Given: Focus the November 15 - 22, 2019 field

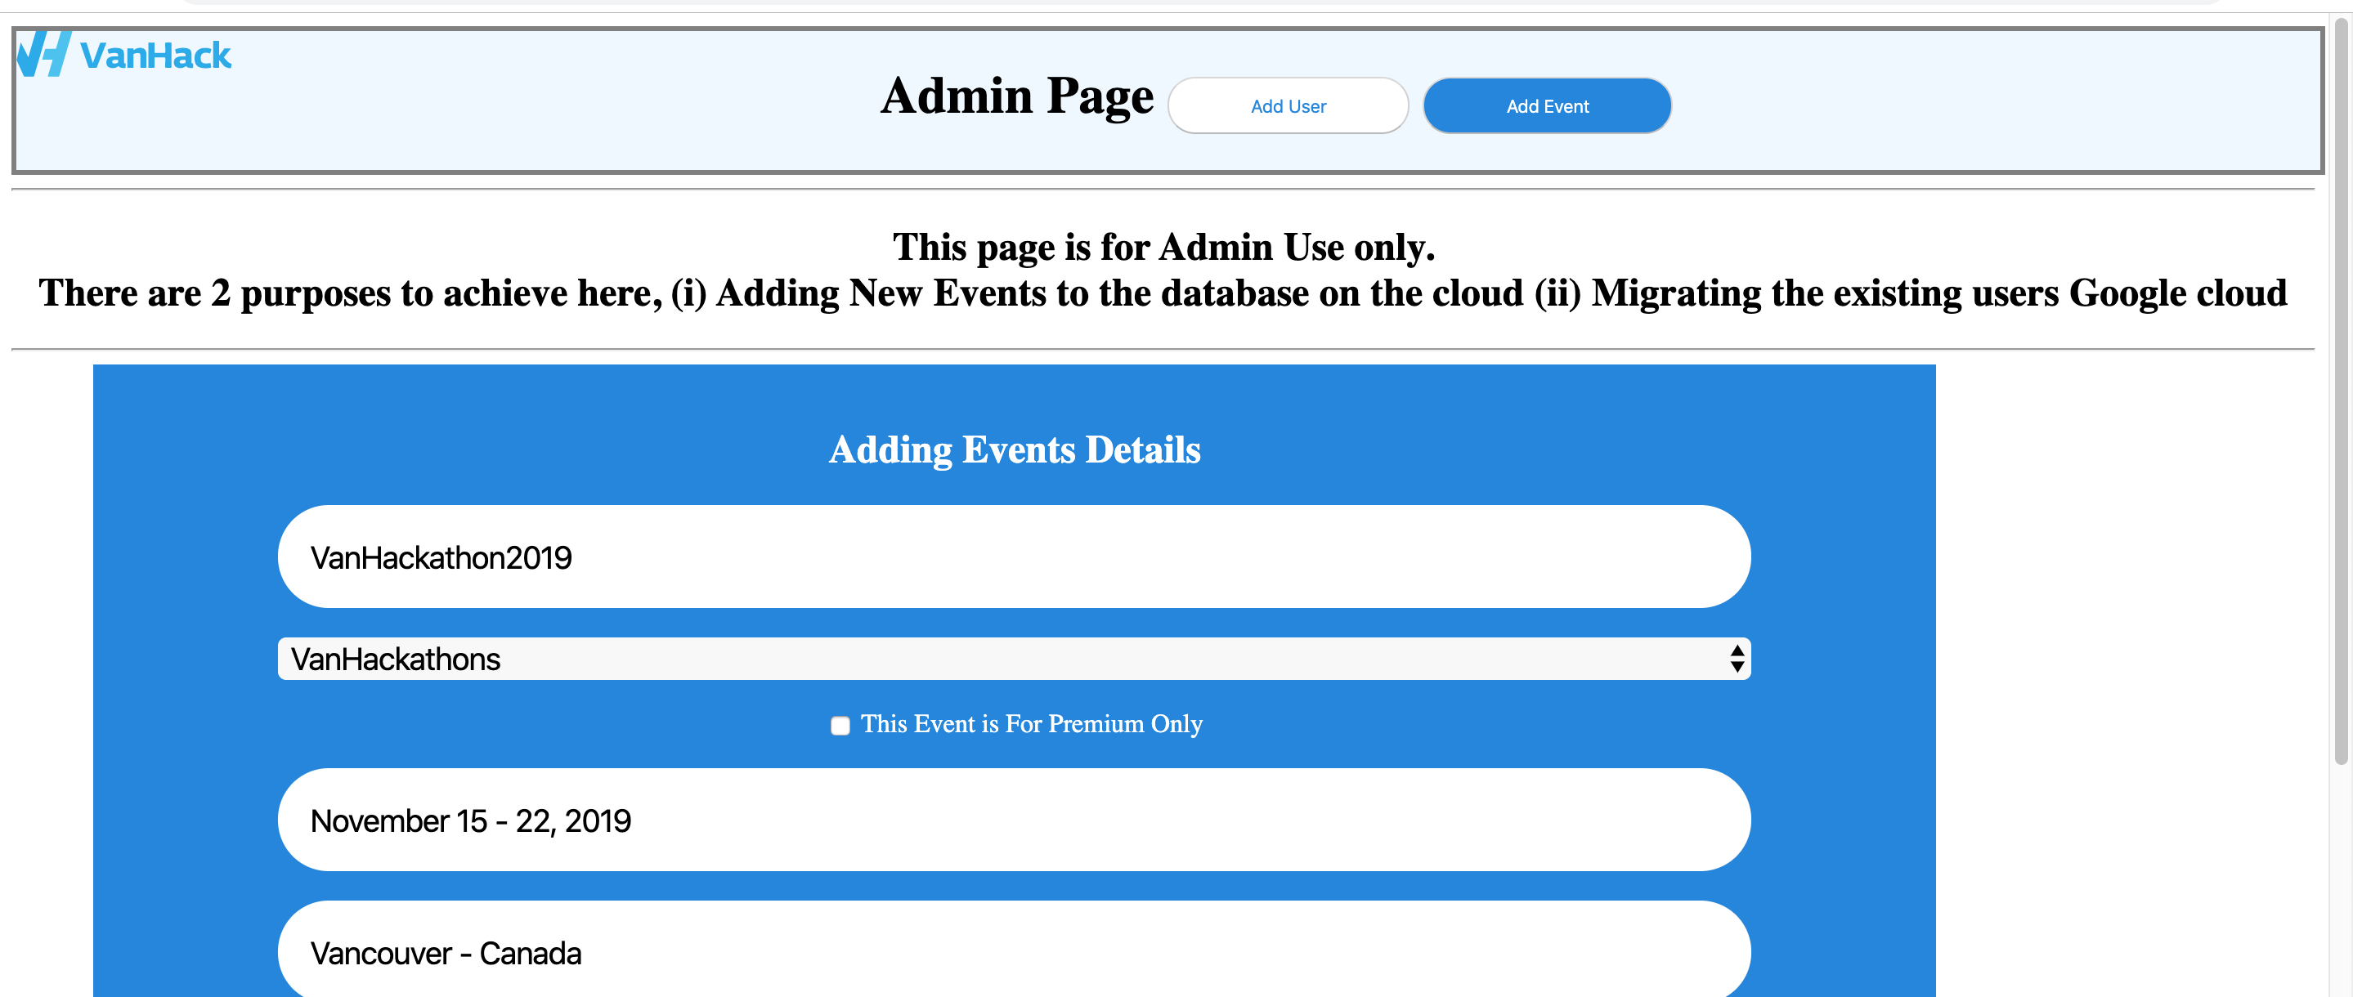Looking at the screenshot, I should [x=1014, y=820].
